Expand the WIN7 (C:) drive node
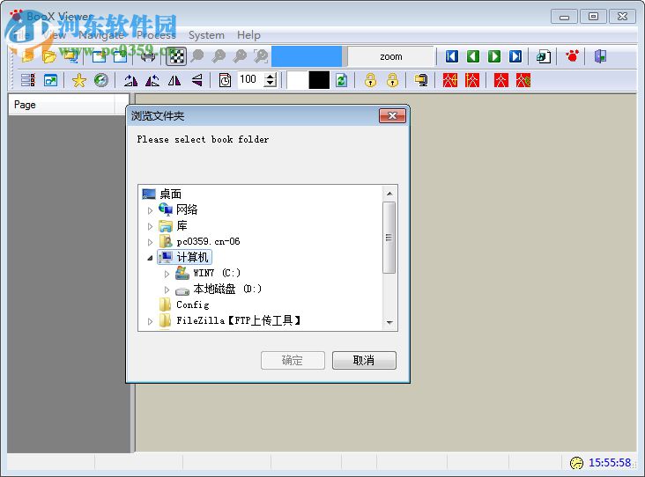 167,274
